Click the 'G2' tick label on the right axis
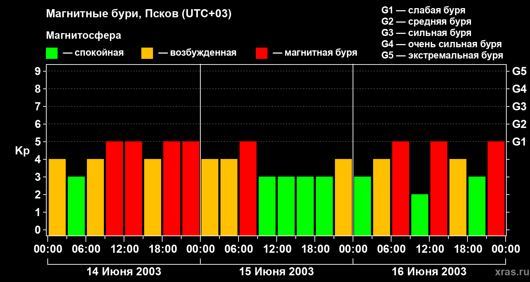 [x=519, y=124]
